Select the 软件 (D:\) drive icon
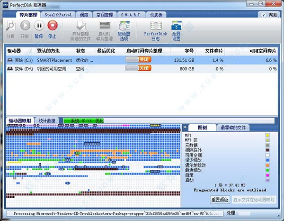This screenshot has width=284, height=221. pyautogui.click(x=10, y=69)
